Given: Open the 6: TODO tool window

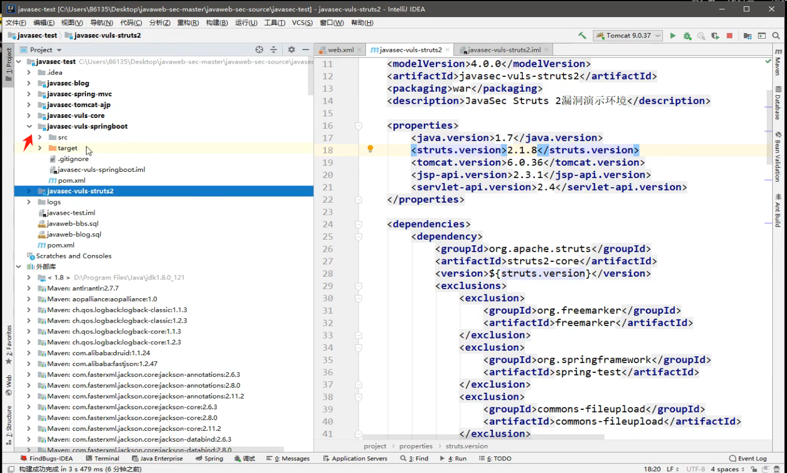Looking at the screenshot, I should (495, 458).
